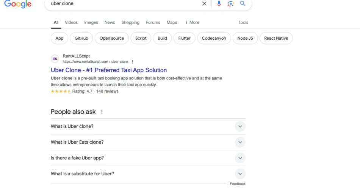Clear the search box with the X icon
The height and width of the screenshot is (189, 360).
(204, 4)
